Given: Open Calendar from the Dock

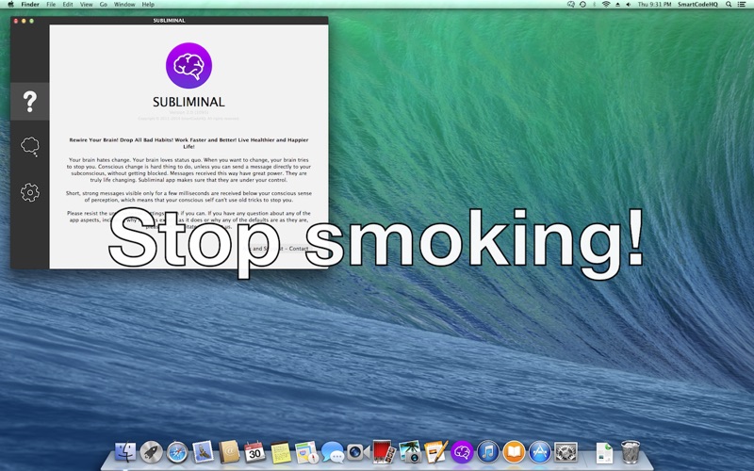Looking at the screenshot, I should 254,451.
